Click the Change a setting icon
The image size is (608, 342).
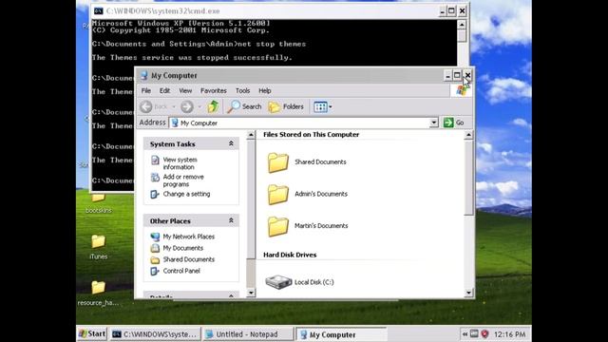tap(155, 194)
